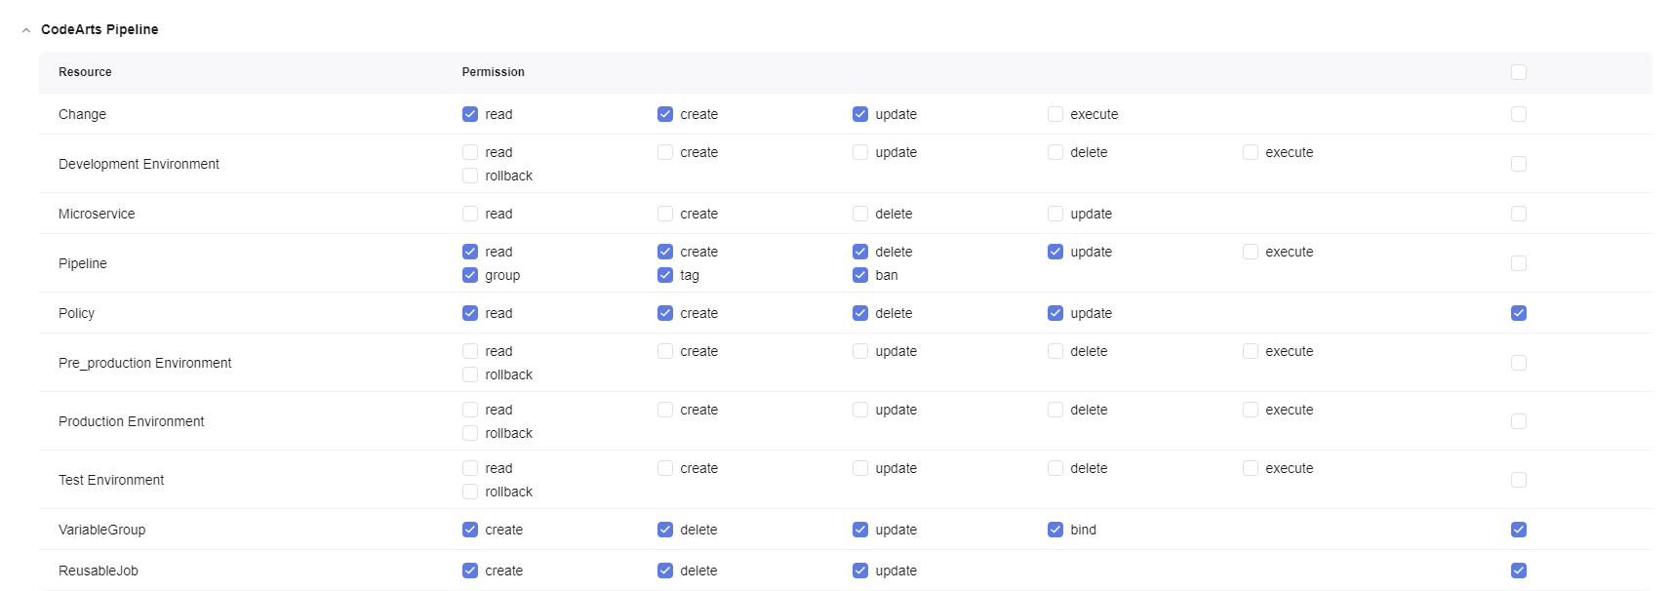The height and width of the screenshot is (591, 1672).
Task: Enable execute permission for Pipeline
Action: coord(1251,252)
